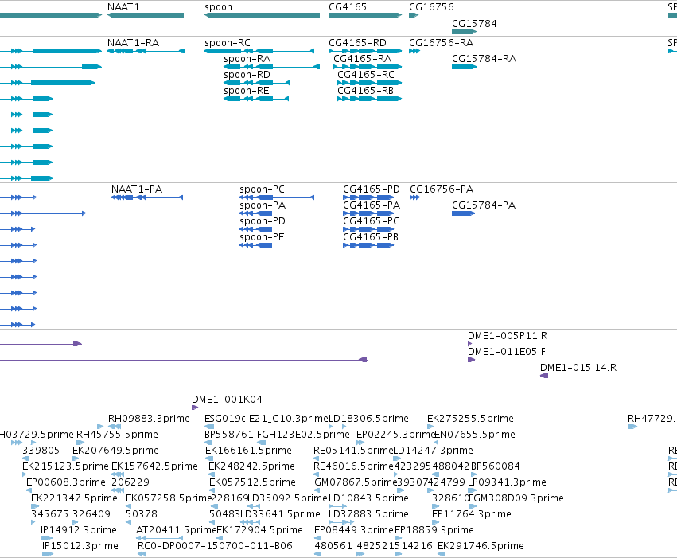
Task: Click EST EK207649.5prime
Action: [115, 451]
